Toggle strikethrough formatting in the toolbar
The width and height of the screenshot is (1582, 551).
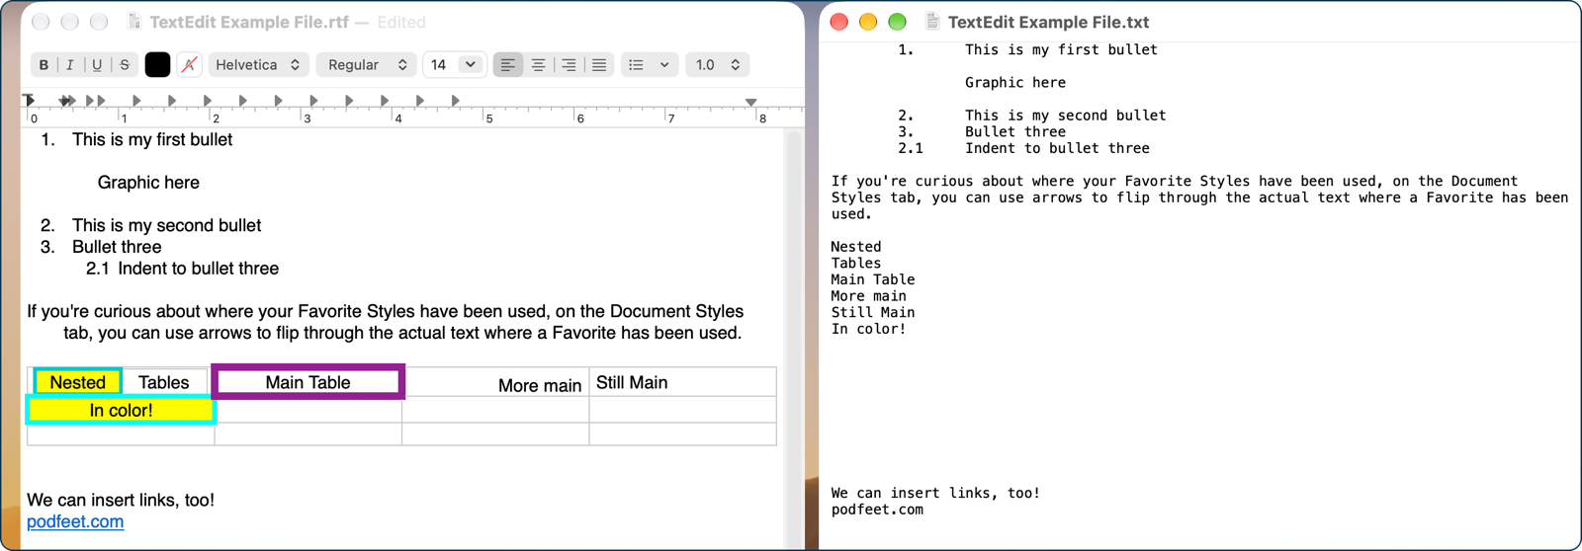point(125,65)
